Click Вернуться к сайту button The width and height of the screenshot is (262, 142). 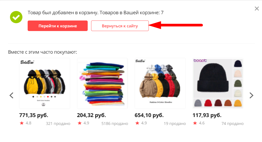(120, 26)
